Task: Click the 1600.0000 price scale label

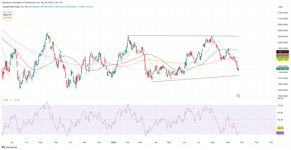Action: 282,96
